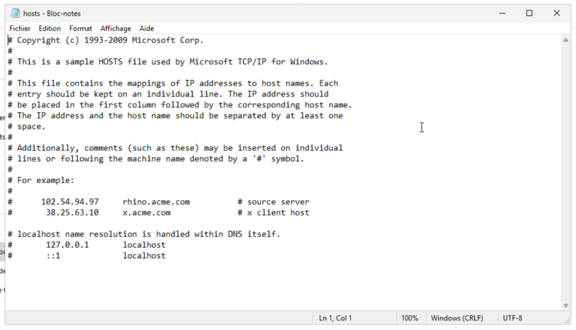Screen dimensions: 576x330
Task: Click the 102.54.94.97 IP address text
Action: click(70, 202)
